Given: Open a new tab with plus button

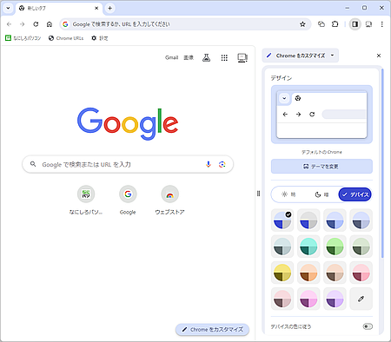Looking at the screenshot, I should pyautogui.click(x=109, y=8).
